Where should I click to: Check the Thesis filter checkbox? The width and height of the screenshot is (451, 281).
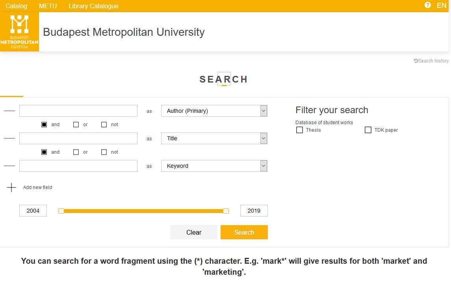(299, 130)
